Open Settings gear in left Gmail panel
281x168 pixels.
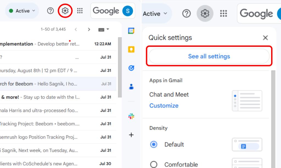(65, 11)
